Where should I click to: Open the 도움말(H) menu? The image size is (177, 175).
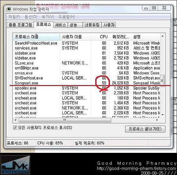(x=67, y=17)
